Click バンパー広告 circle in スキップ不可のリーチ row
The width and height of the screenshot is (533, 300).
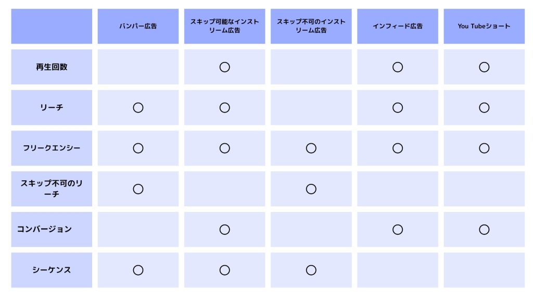tap(138, 189)
